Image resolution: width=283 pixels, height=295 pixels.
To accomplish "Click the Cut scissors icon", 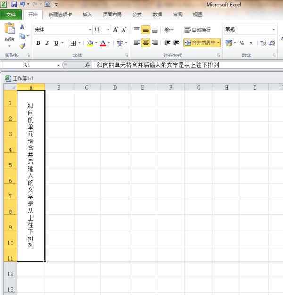I will pos(22,27).
